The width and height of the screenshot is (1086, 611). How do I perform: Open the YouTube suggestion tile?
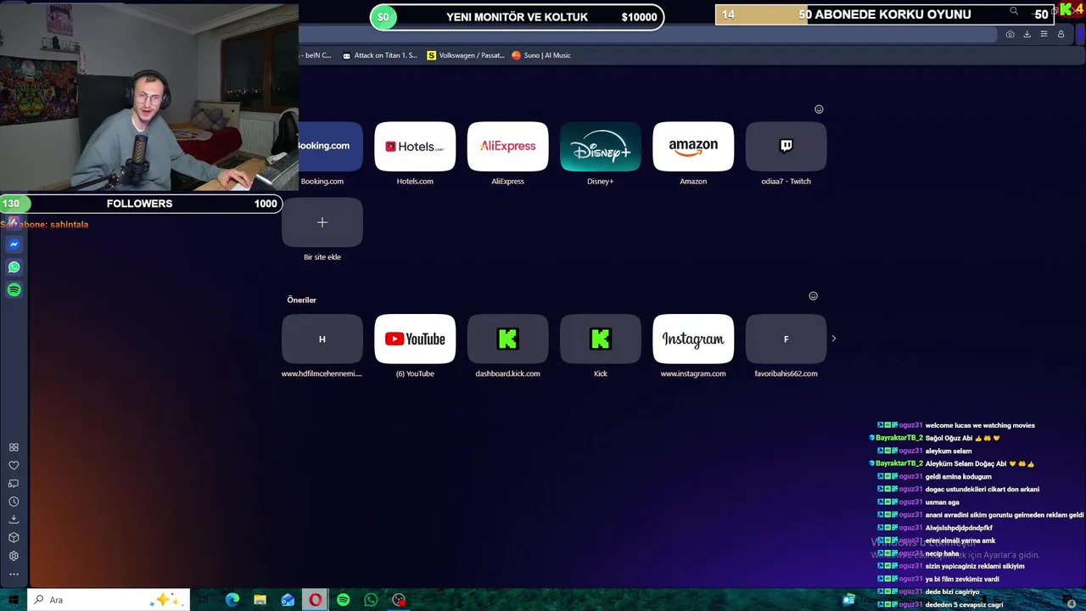point(415,339)
